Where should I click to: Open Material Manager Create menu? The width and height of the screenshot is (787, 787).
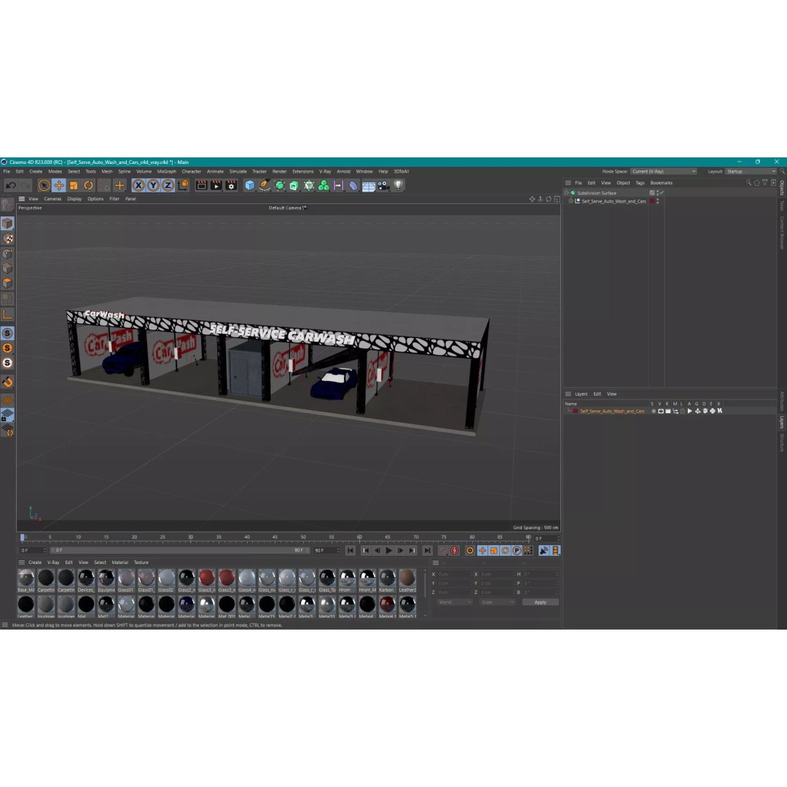pos(35,563)
